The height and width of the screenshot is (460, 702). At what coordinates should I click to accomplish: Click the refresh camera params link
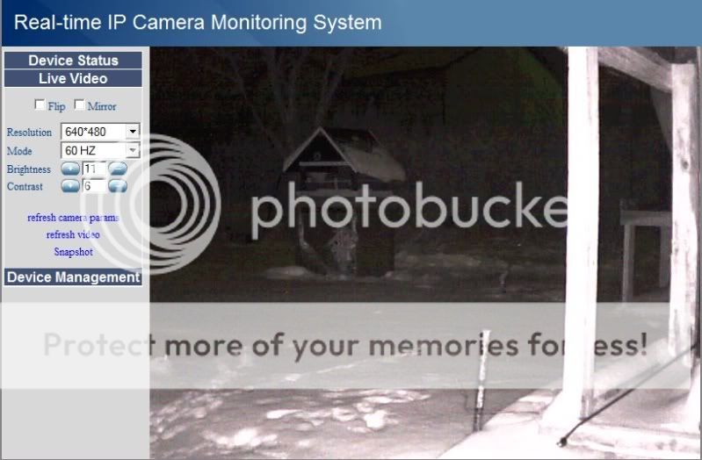(73, 218)
